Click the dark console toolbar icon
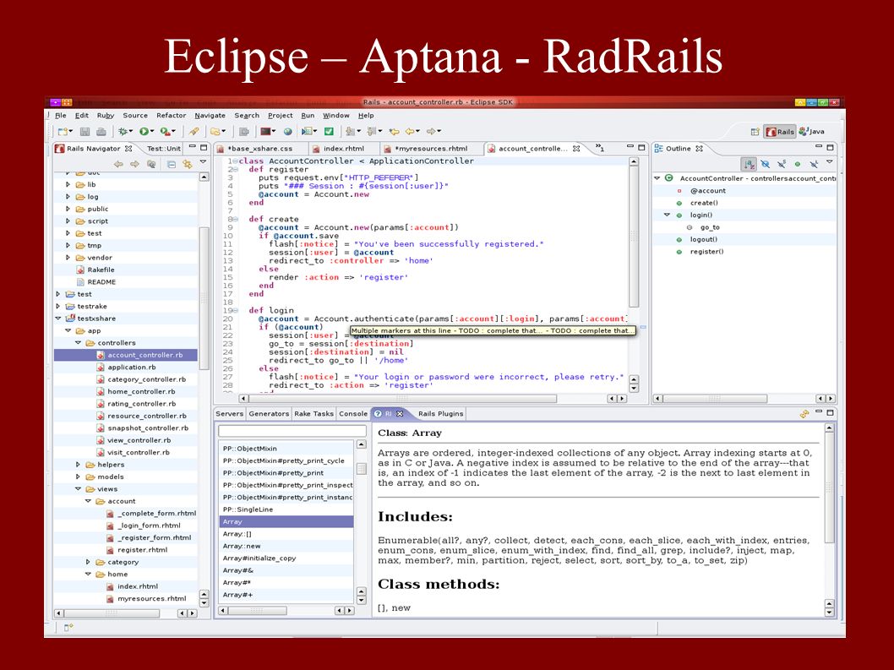This screenshot has width=894, height=670. pos(265,132)
